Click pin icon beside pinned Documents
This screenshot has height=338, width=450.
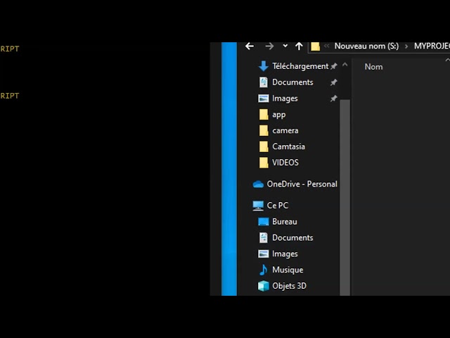(333, 82)
